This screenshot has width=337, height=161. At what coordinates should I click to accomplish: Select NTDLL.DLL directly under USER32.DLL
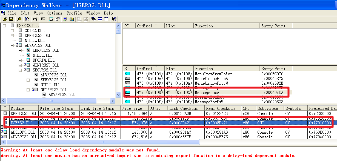coord(35,40)
